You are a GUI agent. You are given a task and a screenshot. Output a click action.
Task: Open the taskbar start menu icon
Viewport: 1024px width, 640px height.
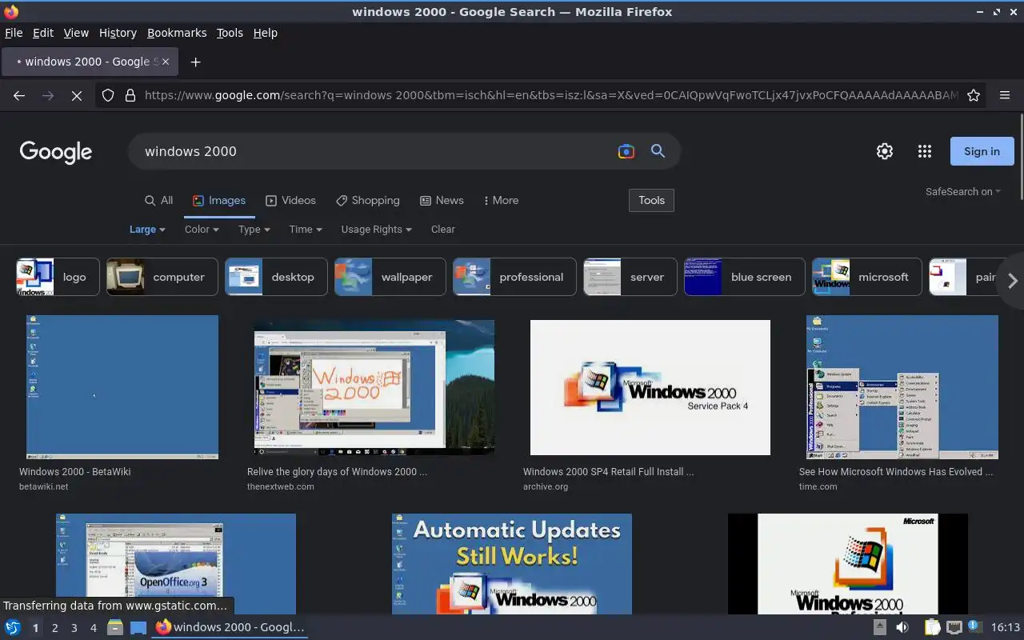[x=12, y=627]
